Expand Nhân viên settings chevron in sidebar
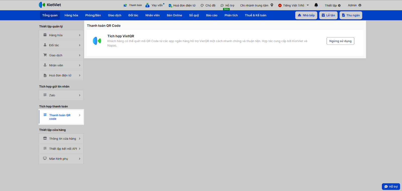 [x=80, y=65]
